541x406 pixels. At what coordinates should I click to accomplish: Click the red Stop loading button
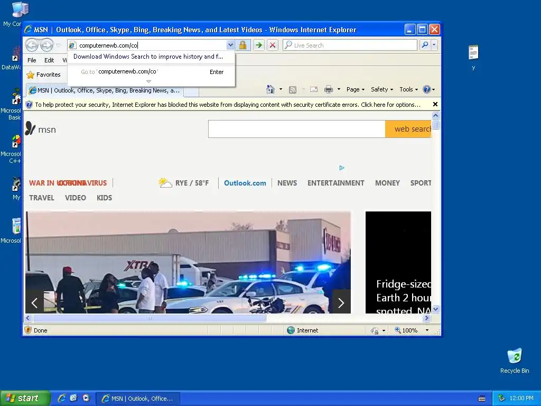[272, 45]
